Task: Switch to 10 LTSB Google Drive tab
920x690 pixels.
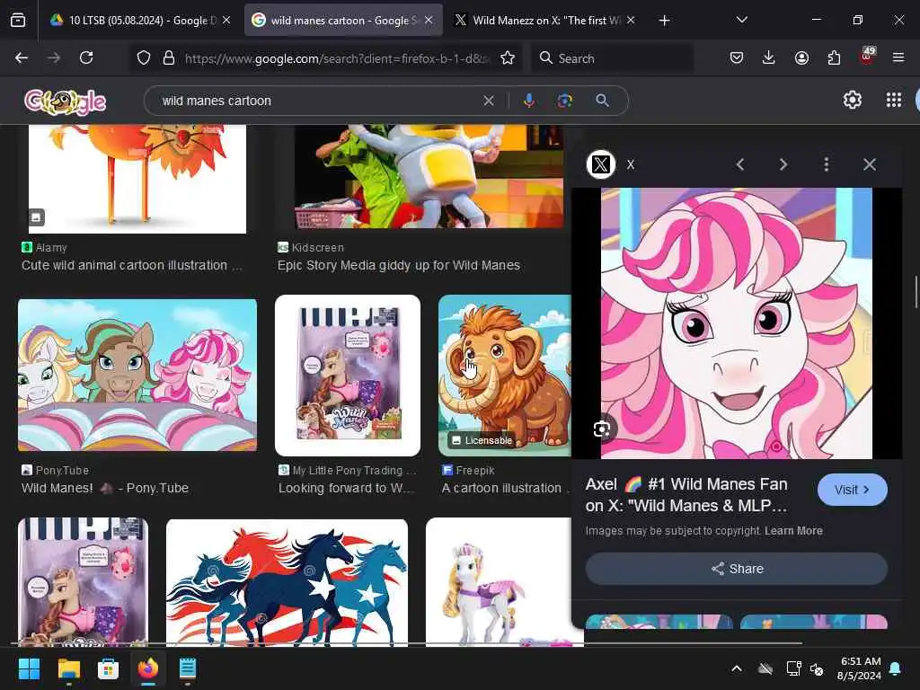Action: [x=135, y=21]
